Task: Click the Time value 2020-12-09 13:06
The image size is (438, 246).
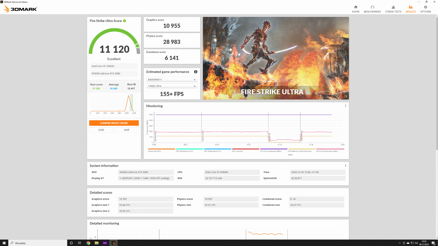Action: [x=318, y=172]
